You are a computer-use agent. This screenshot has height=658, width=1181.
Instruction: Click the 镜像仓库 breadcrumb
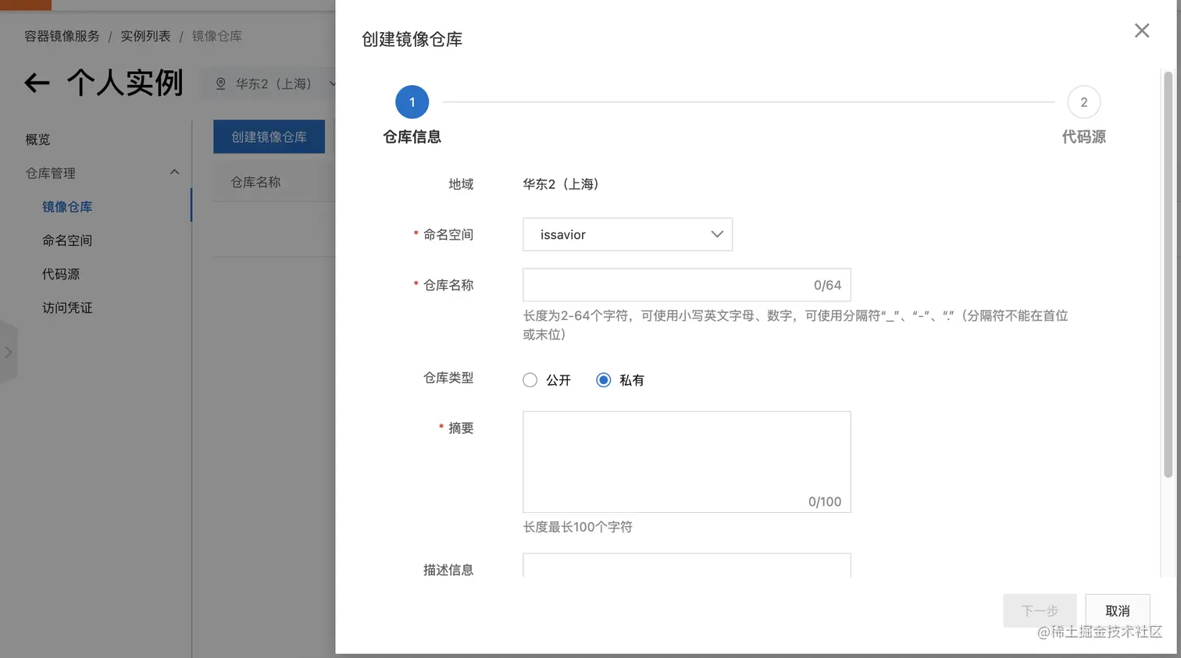click(217, 36)
